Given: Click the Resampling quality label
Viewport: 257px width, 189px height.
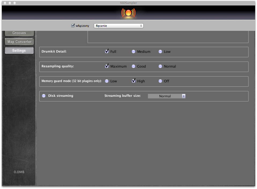Looking at the screenshot, I should tap(58, 66).
